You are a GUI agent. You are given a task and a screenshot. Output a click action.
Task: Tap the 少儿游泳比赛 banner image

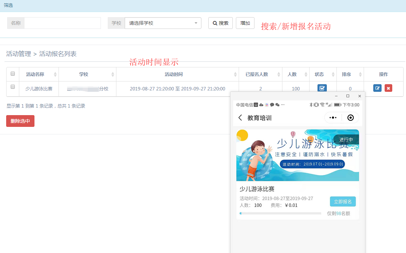coord(298,155)
